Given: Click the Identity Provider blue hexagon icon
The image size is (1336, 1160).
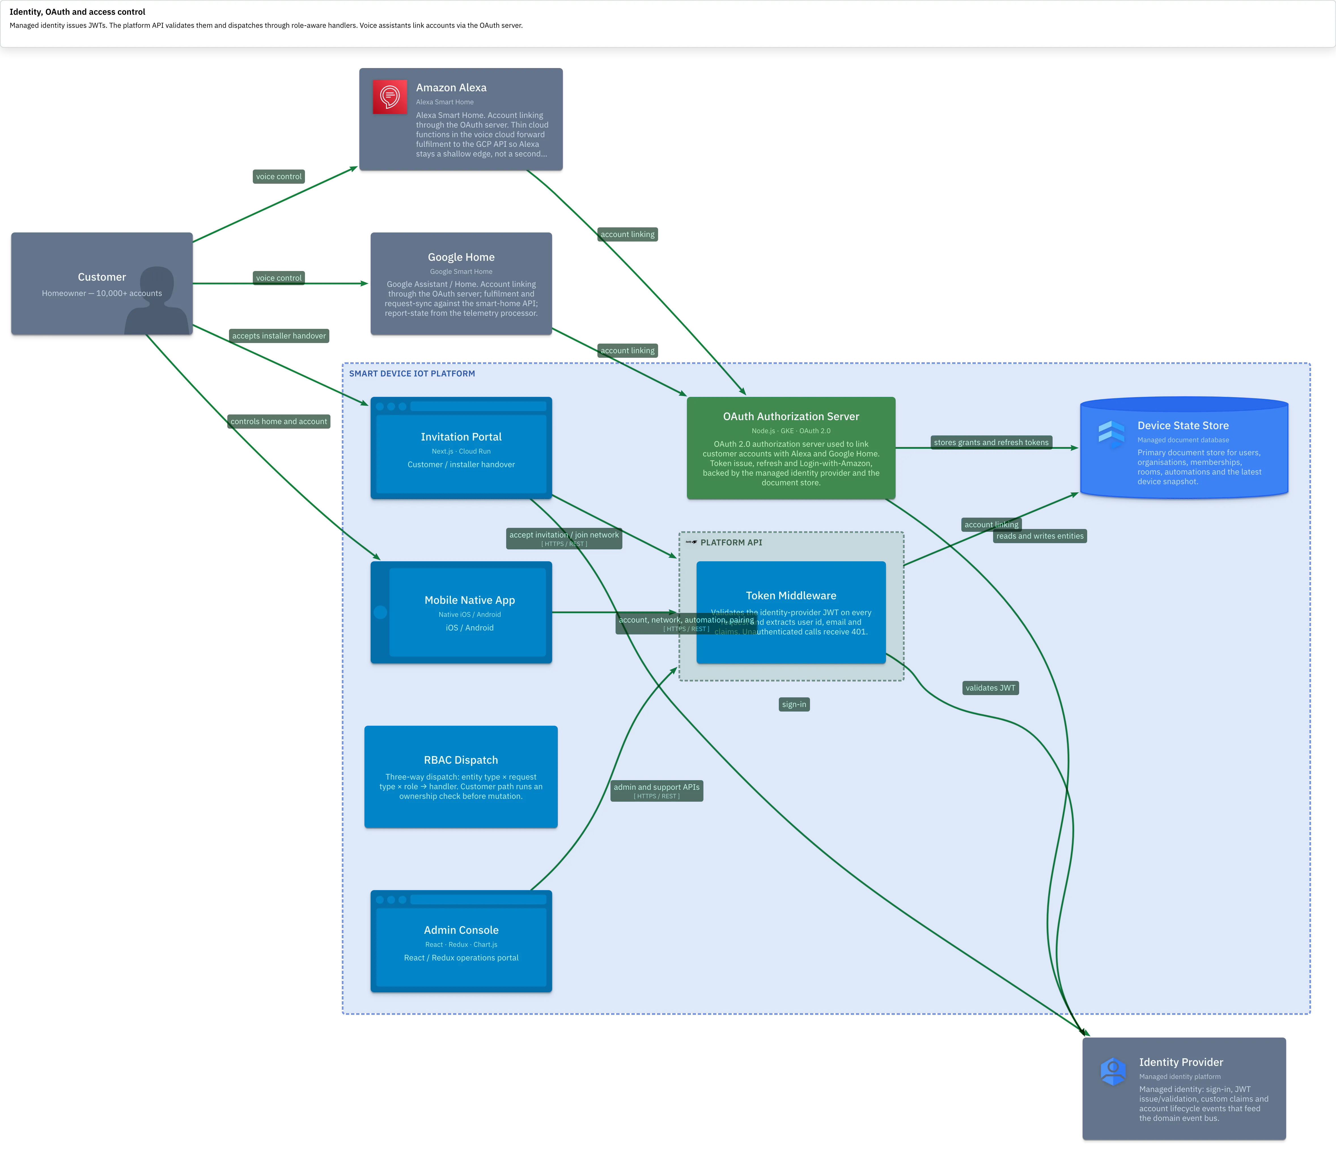Looking at the screenshot, I should (x=1113, y=1071).
